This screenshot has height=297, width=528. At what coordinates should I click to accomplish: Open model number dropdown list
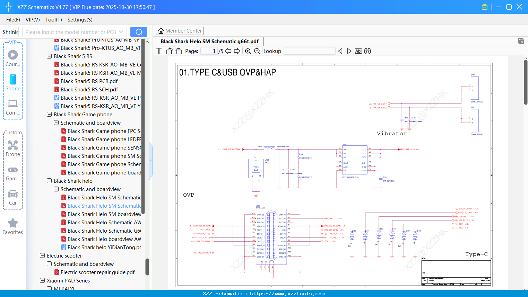pyautogui.click(x=121, y=32)
